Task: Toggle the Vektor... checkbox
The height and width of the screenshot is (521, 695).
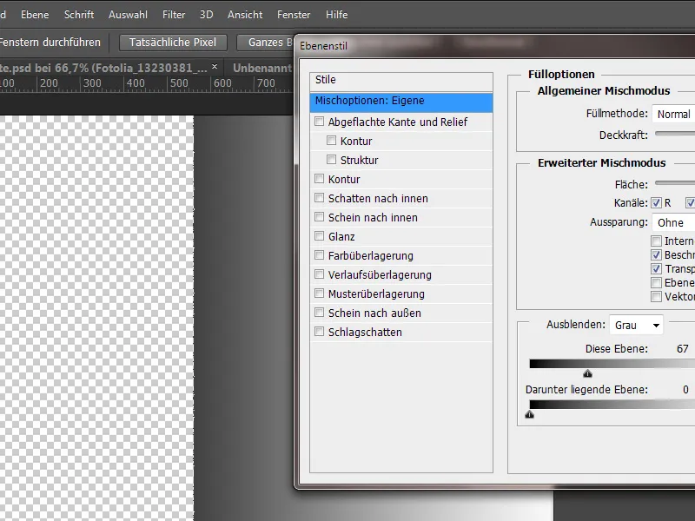Action: coord(656,296)
